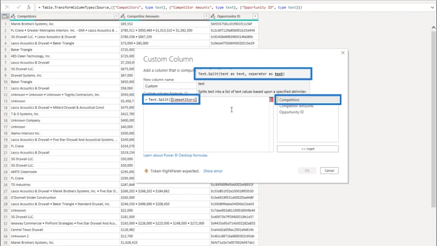Select cell Unknown Company
Screen dimensions: 437x246
[x=64, y=120]
